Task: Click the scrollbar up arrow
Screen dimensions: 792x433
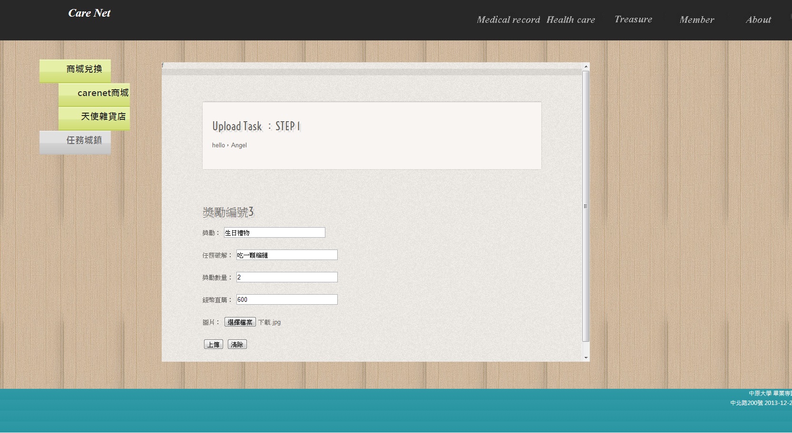Action: 586,67
